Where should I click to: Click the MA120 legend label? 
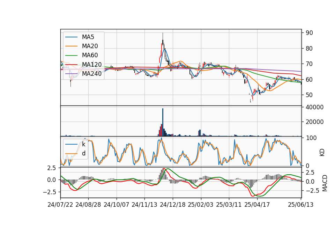point(92,65)
